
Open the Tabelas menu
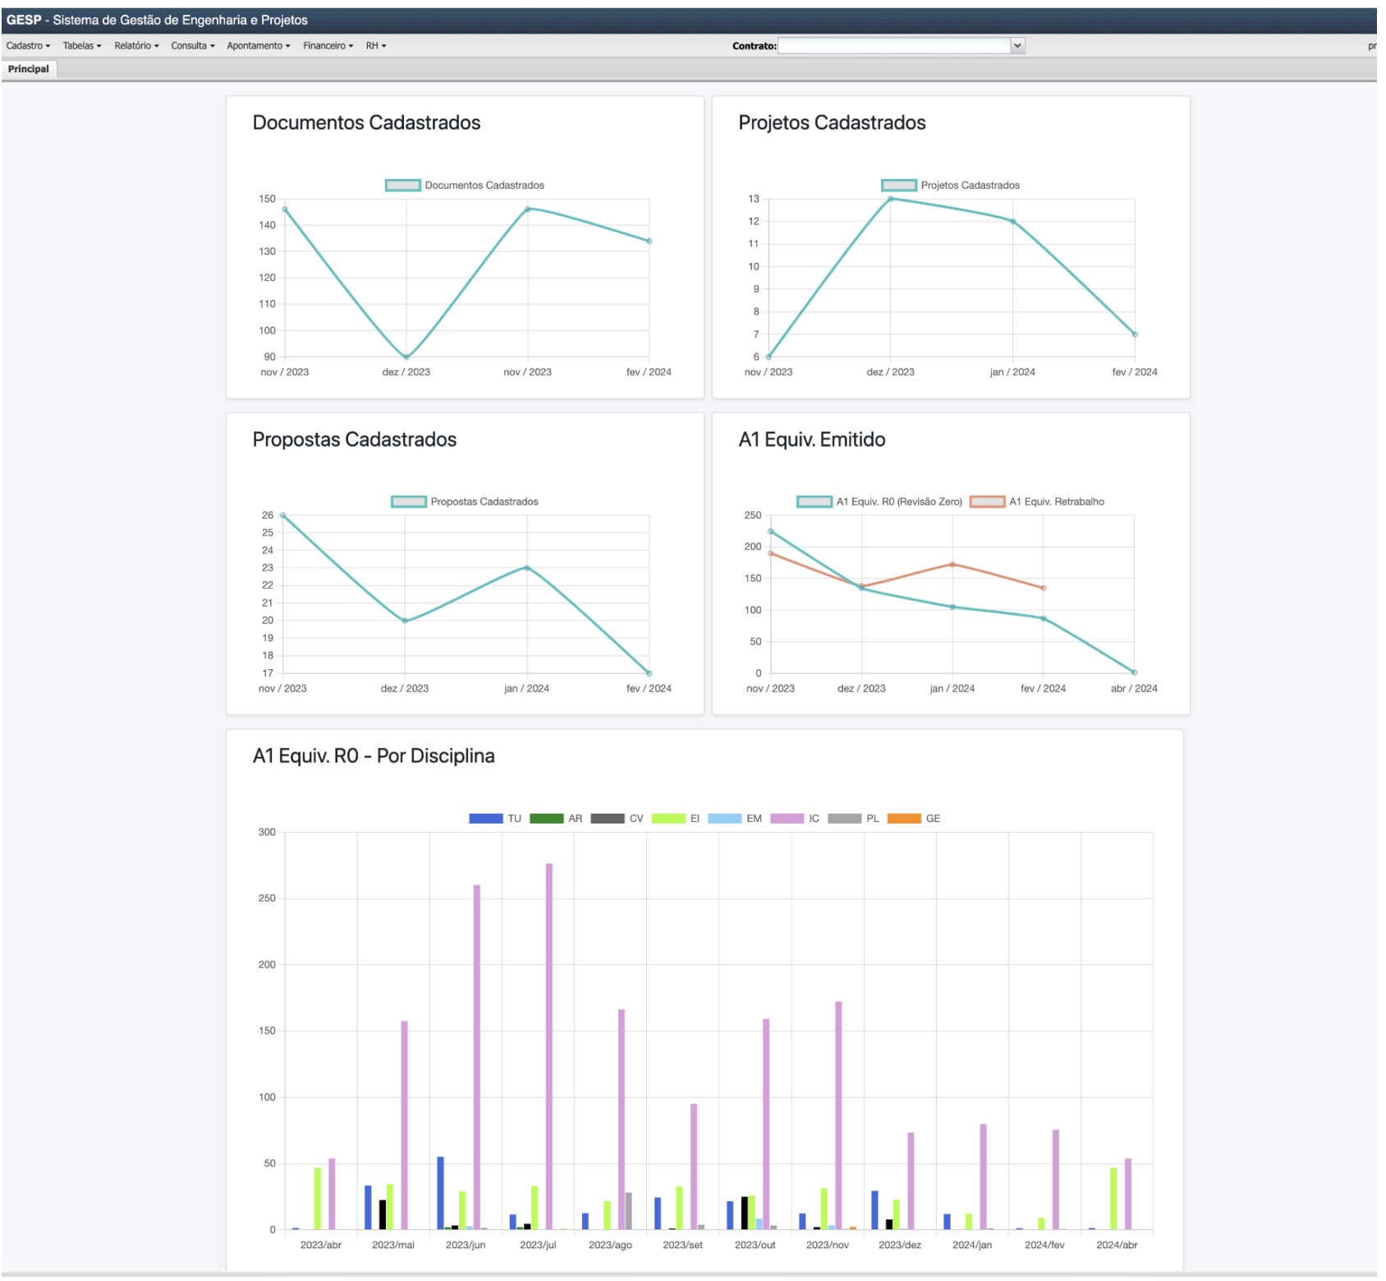pos(82,46)
